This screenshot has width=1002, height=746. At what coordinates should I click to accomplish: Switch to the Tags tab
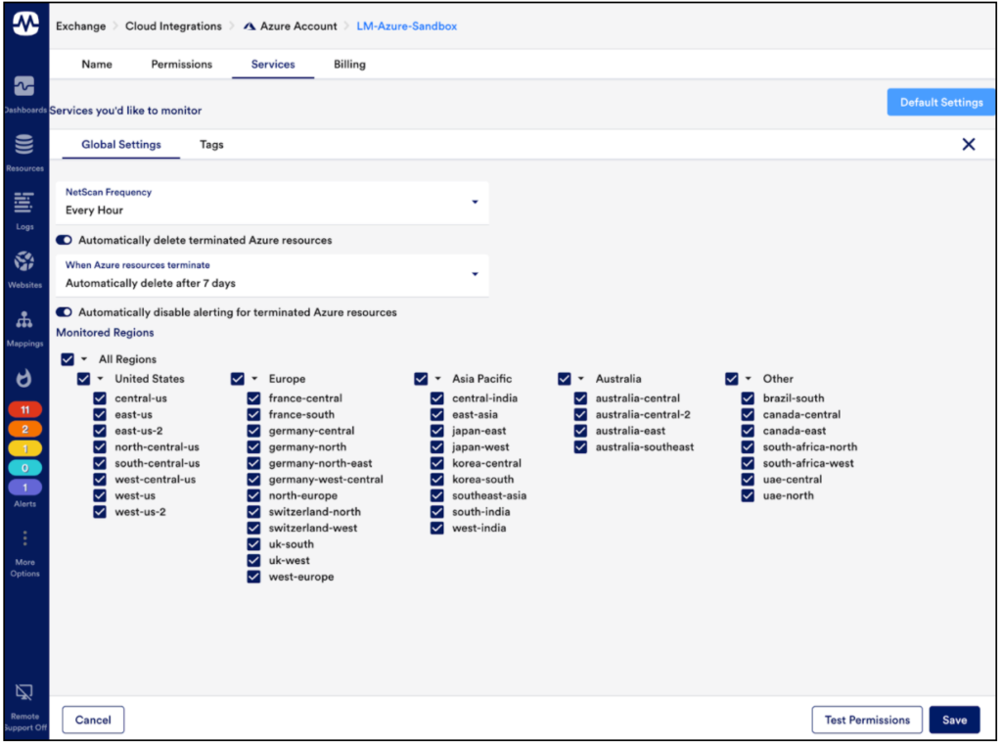click(x=211, y=145)
